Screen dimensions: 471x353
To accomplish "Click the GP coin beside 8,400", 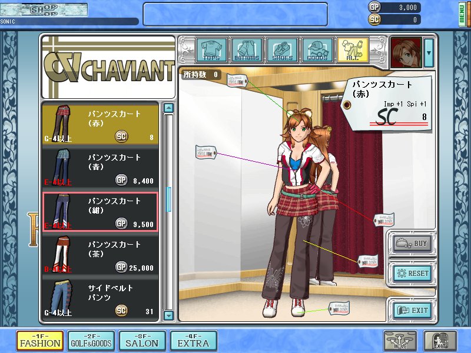I will [x=121, y=180].
